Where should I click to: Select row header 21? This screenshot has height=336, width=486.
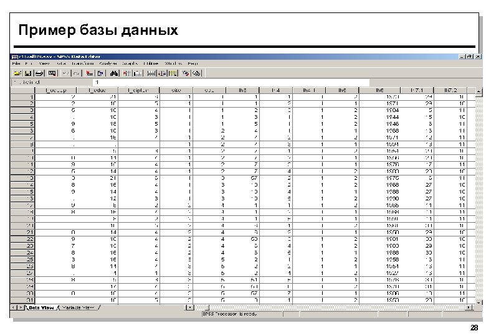click(22, 232)
